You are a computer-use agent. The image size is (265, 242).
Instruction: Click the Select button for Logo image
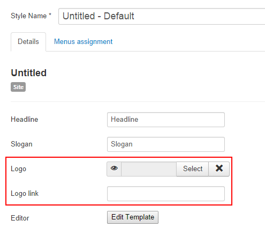[x=193, y=169]
